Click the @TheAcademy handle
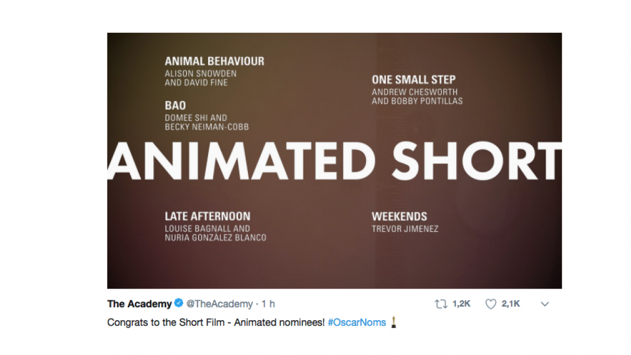The width and height of the screenshot is (631, 355). click(219, 303)
